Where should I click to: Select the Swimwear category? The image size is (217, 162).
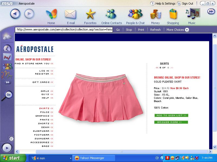pyautogui.click(x=44, y=139)
